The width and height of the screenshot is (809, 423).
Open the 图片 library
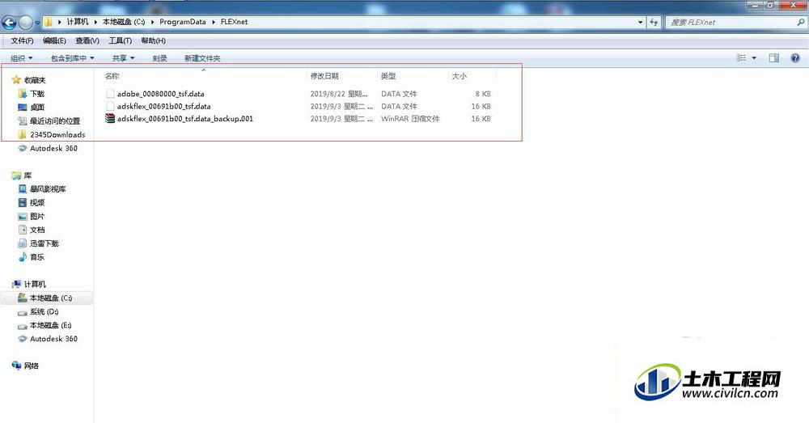pyautogui.click(x=37, y=217)
